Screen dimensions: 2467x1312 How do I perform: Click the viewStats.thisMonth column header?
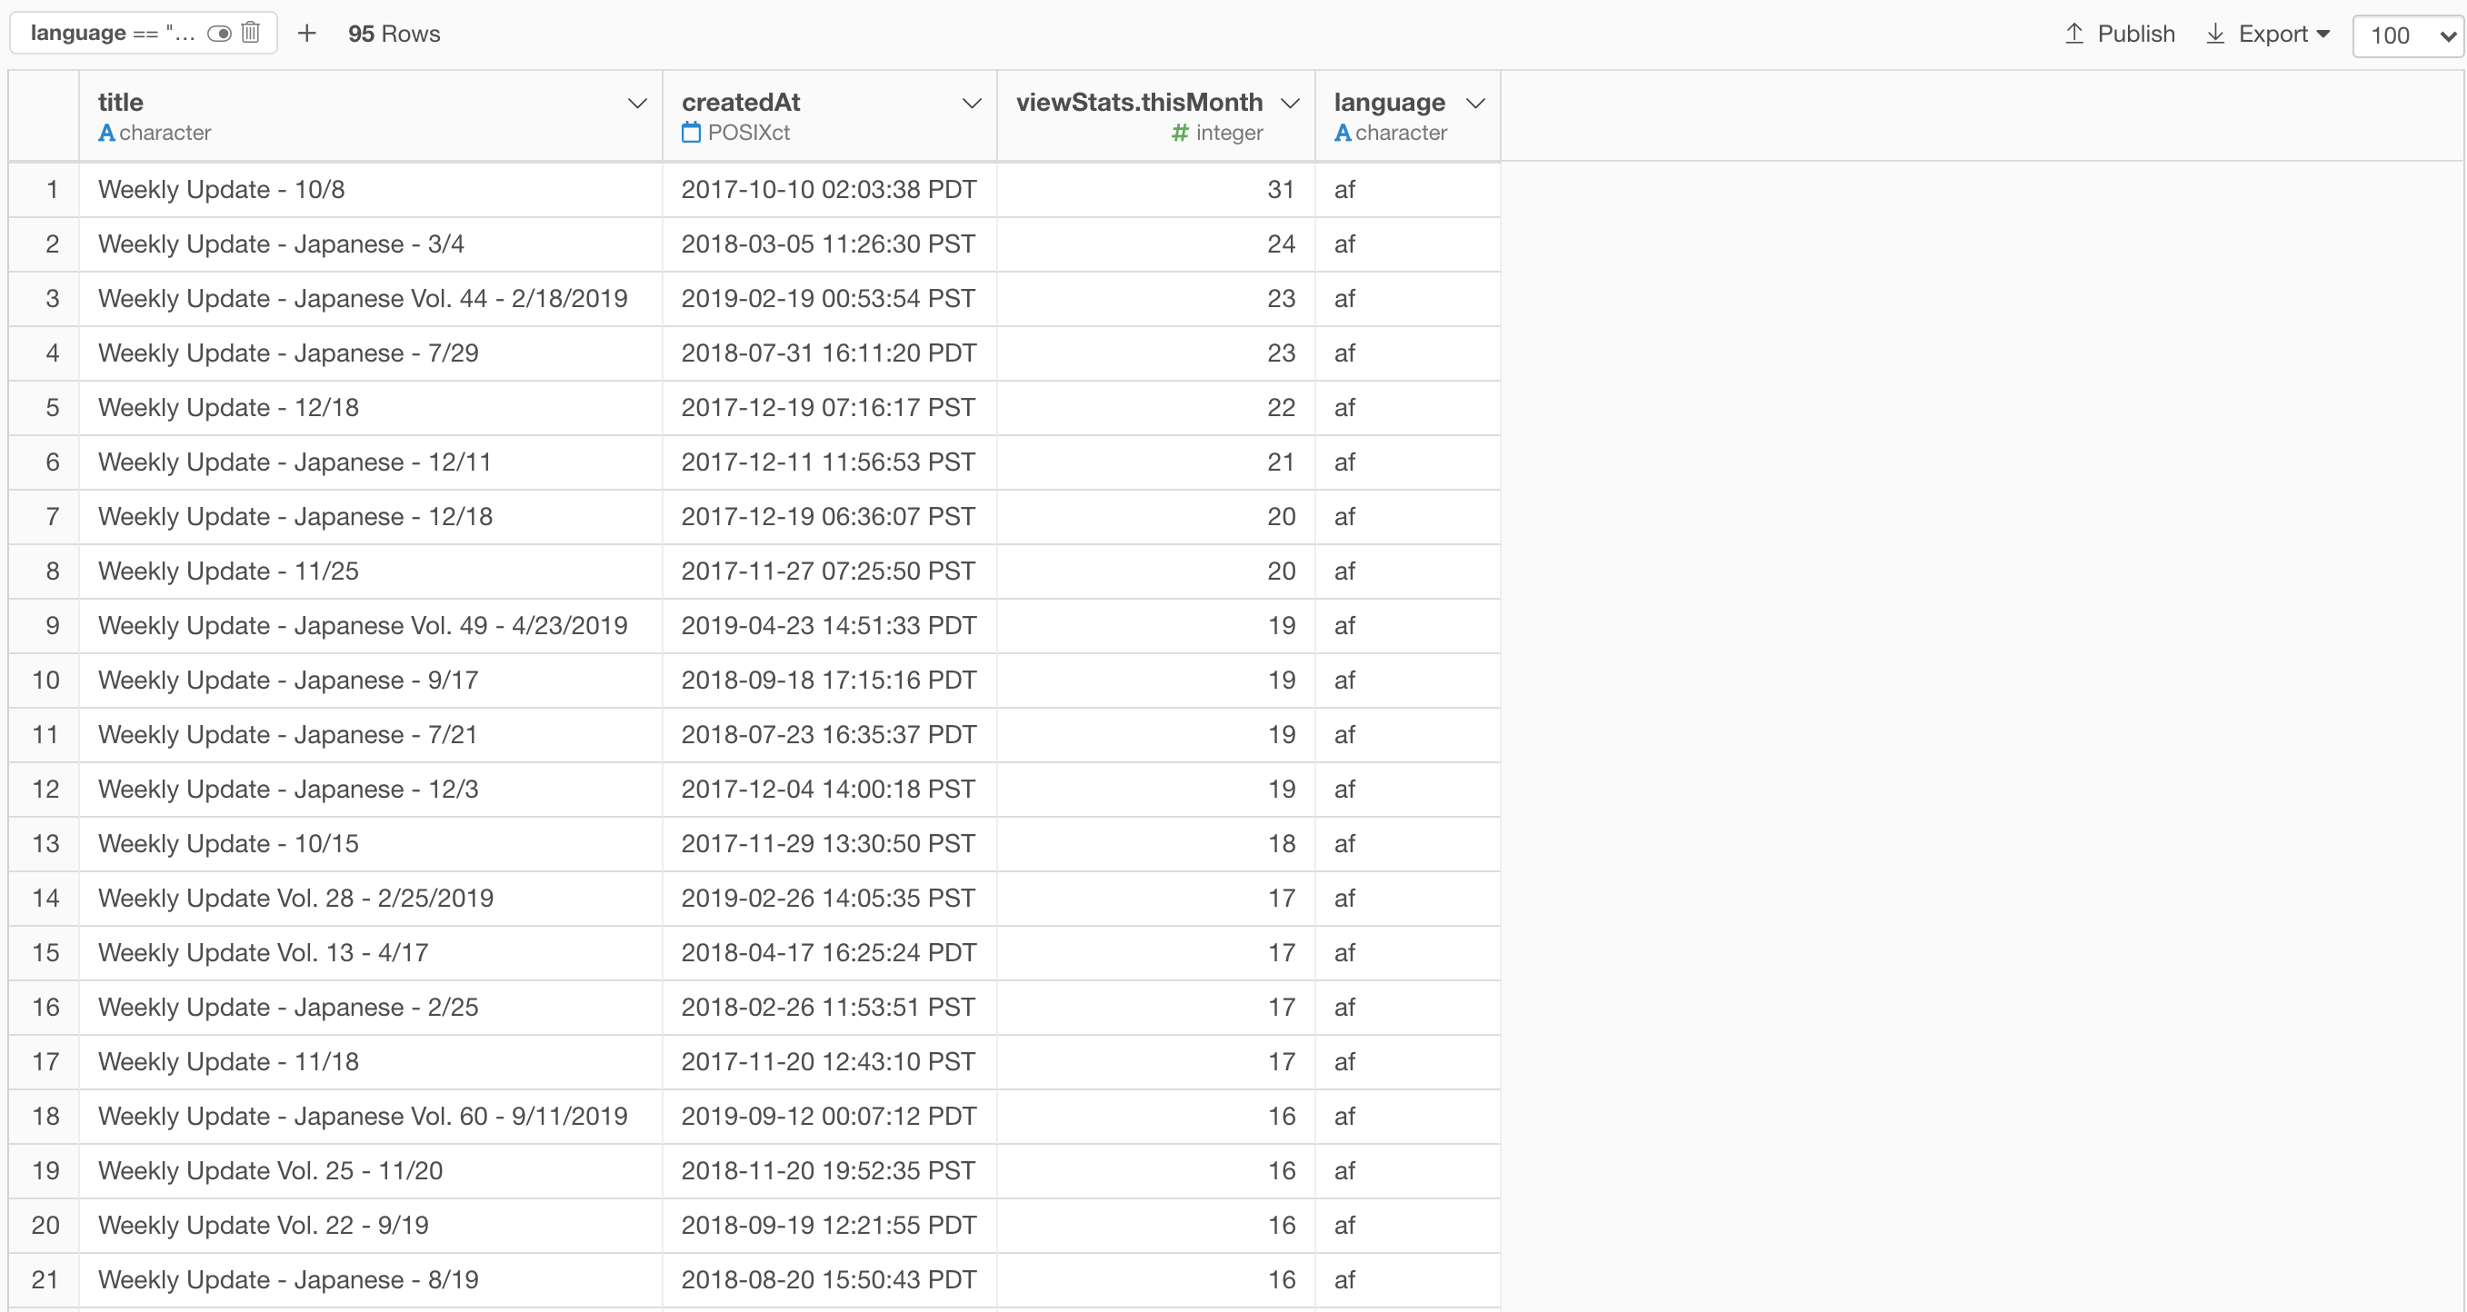(1139, 103)
